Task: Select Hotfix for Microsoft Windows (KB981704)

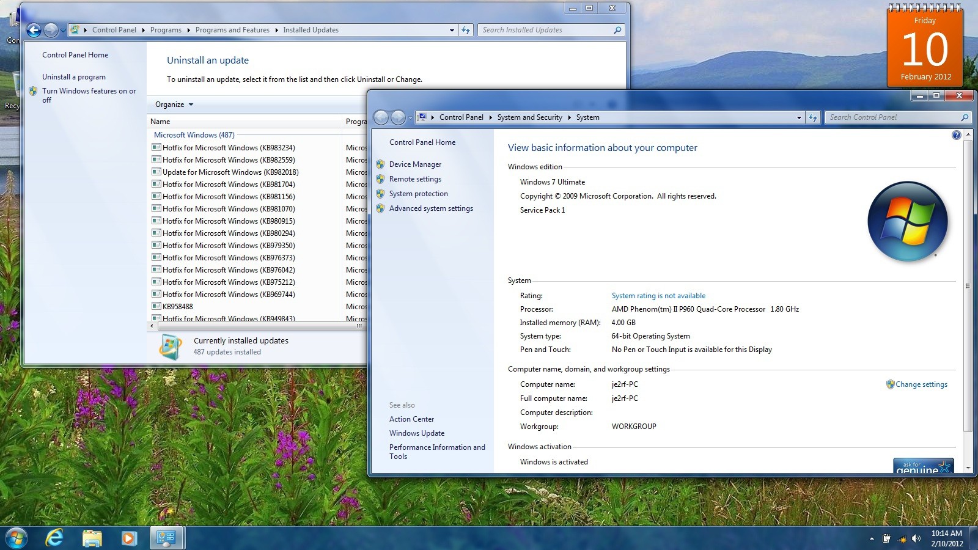Action: click(229, 185)
